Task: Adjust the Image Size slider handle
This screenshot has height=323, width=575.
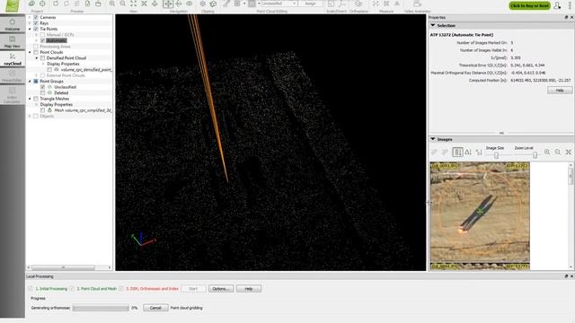Action: tap(496, 155)
